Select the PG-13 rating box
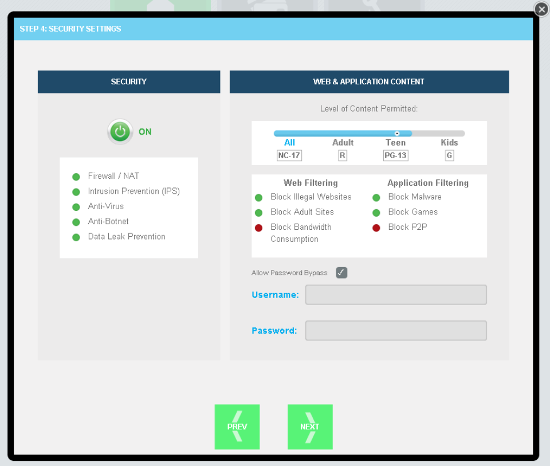This screenshot has height=466, width=550. [396, 155]
